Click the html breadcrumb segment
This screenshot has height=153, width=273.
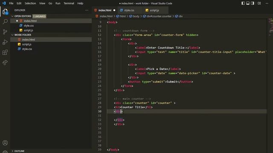(x=122, y=16)
